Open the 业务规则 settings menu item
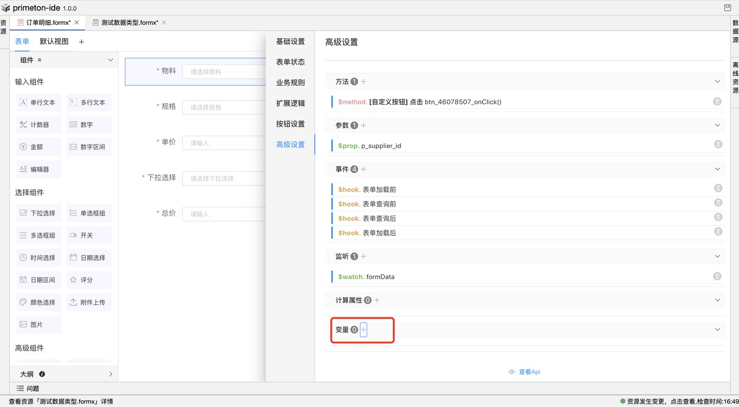 click(x=290, y=83)
